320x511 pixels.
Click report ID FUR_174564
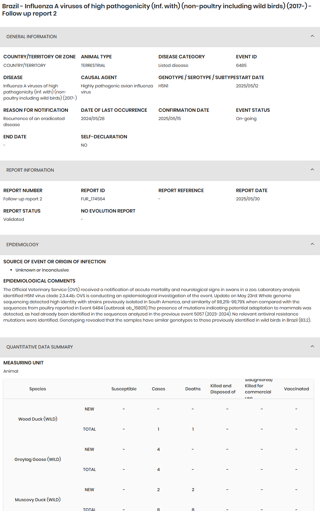[93, 199]
